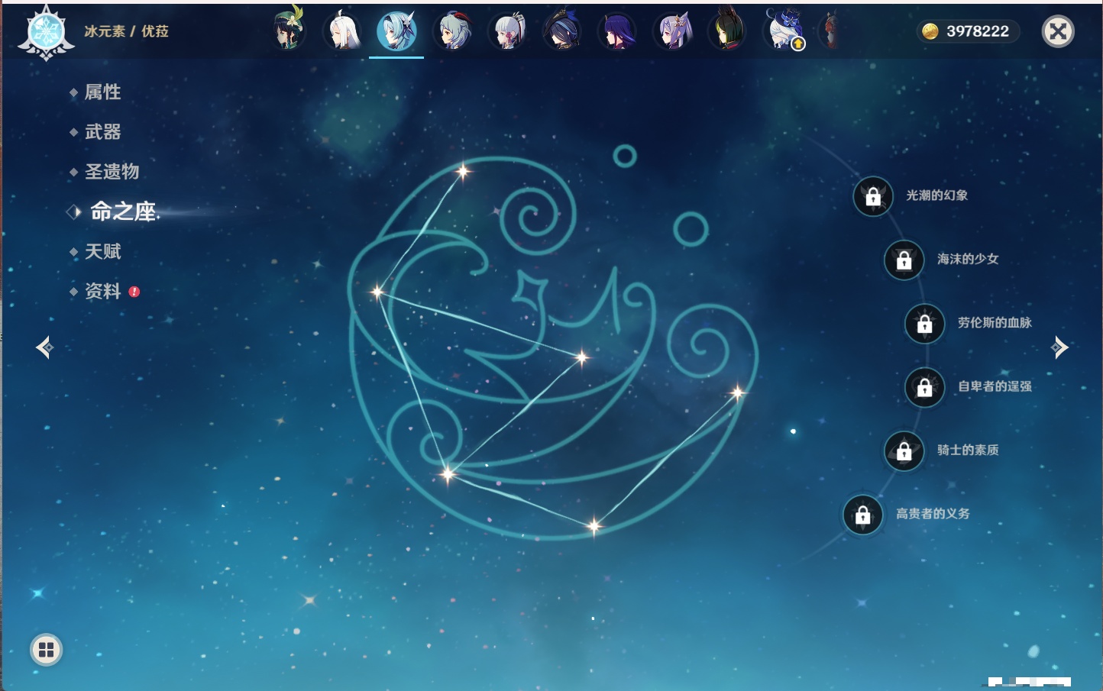
Task: Open the 天赋 talents tab
Action: pyautogui.click(x=102, y=251)
